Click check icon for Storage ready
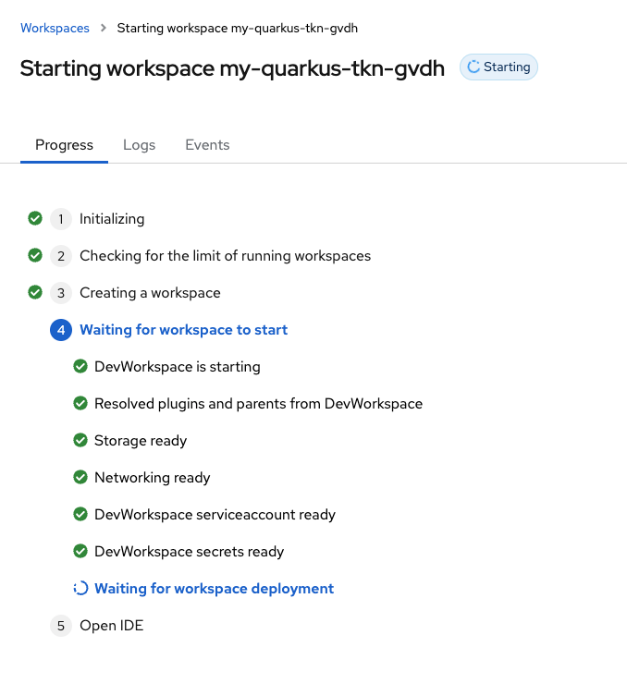Viewport: 627px width, 696px height. click(x=80, y=440)
